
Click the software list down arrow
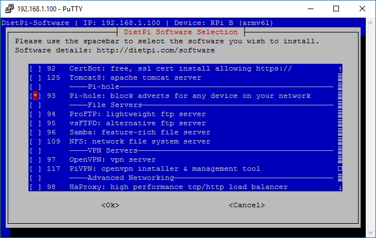coord(340,188)
